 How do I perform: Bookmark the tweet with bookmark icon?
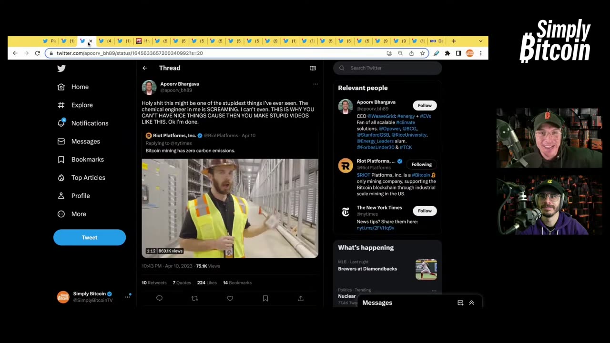click(x=265, y=298)
